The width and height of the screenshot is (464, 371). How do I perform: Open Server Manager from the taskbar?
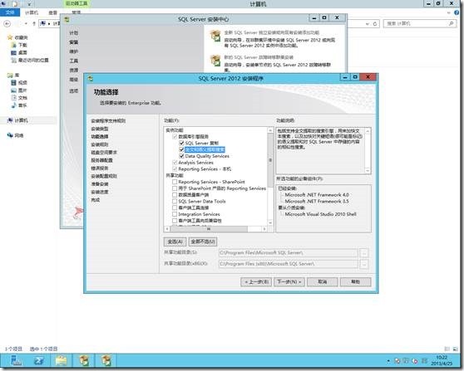coord(16,361)
